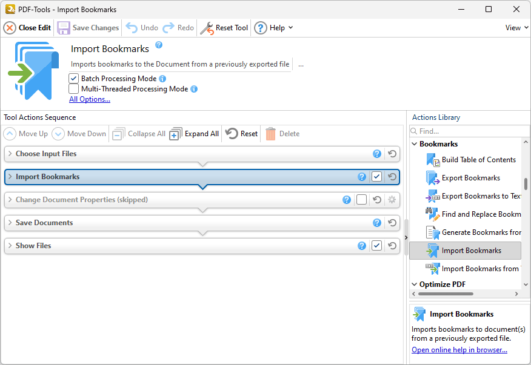Click gear icon on Change Document Properties row
Image resolution: width=531 pixels, height=365 pixels.
pyautogui.click(x=392, y=200)
